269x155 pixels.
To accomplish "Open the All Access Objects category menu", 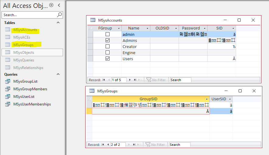I will (x=51, y=5).
